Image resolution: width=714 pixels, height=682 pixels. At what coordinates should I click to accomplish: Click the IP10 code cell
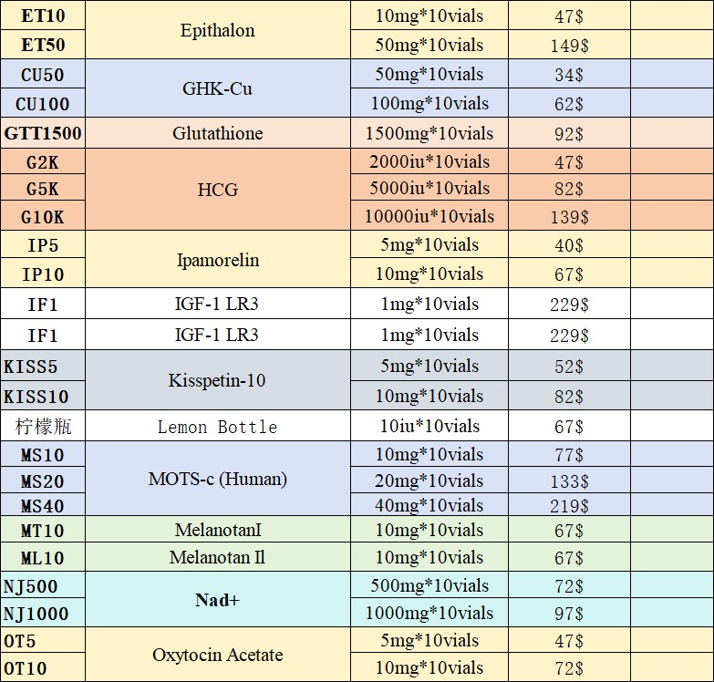coord(43,274)
